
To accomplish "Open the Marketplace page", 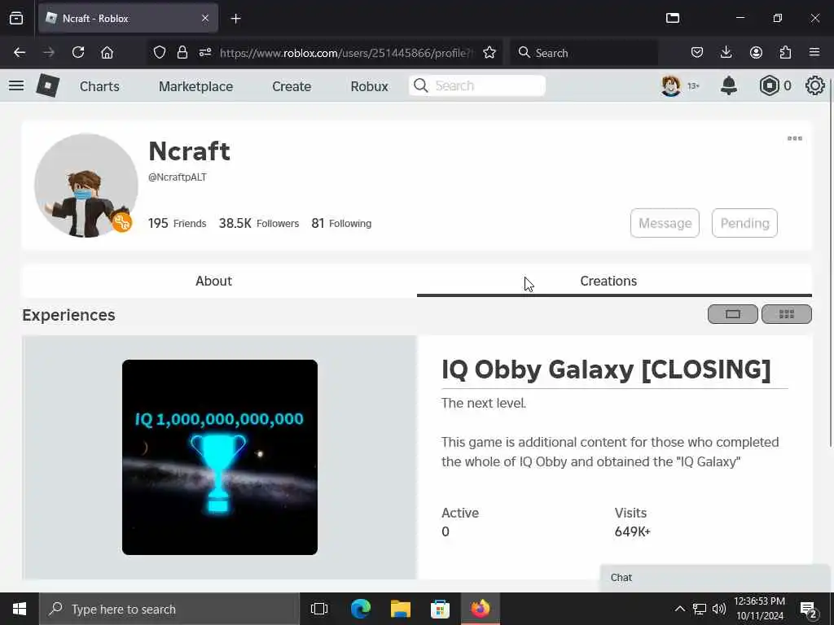I will pyautogui.click(x=195, y=86).
